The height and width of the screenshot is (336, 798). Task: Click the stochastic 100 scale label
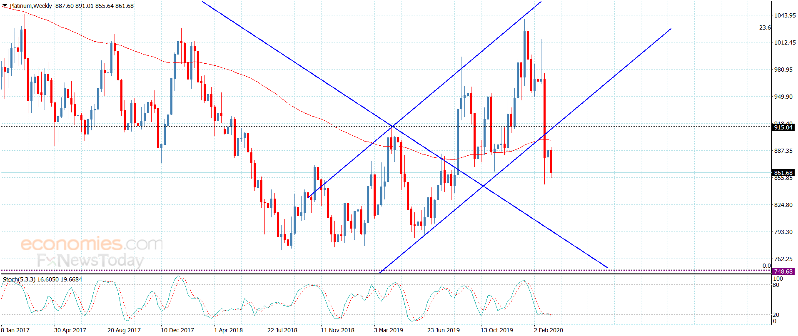pyautogui.click(x=778, y=279)
